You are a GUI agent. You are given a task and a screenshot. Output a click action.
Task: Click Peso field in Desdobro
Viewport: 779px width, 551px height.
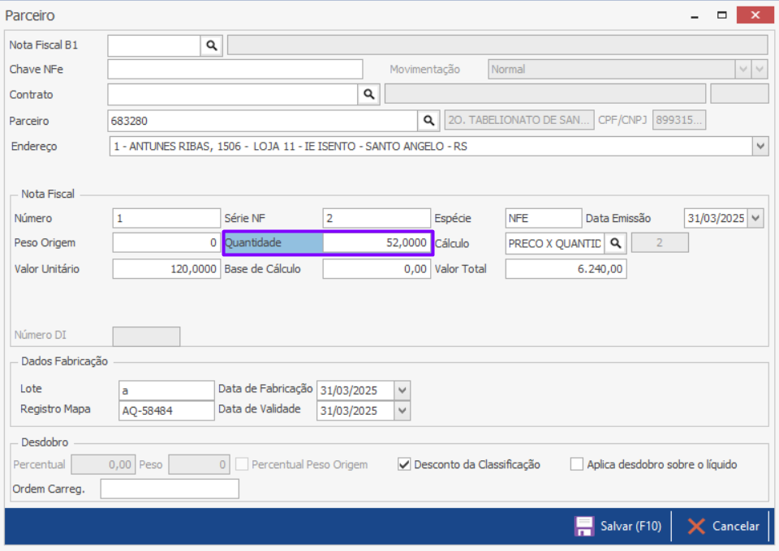[x=200, y=465]
